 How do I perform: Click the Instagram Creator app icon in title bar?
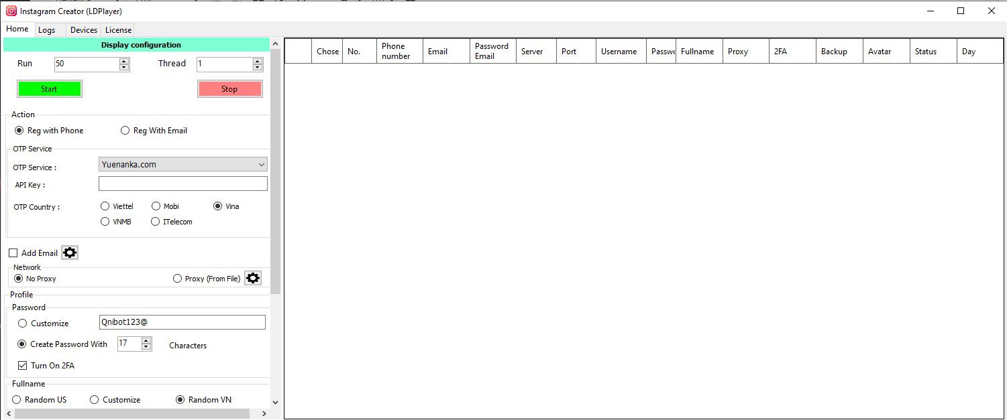[x=11, y=11]
